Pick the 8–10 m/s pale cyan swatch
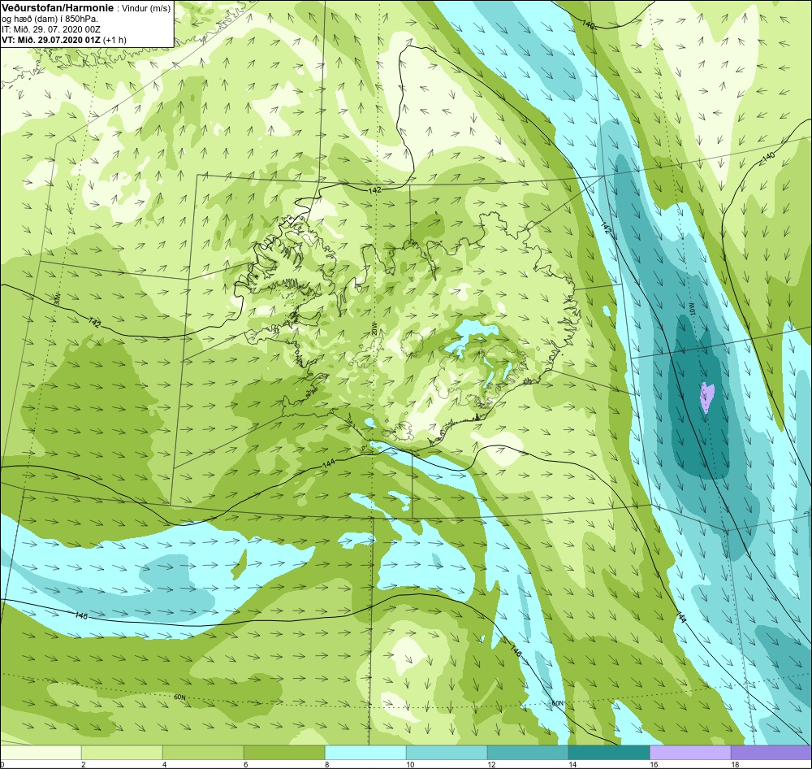The image size is (812, 769). click(x=365, y=752)
